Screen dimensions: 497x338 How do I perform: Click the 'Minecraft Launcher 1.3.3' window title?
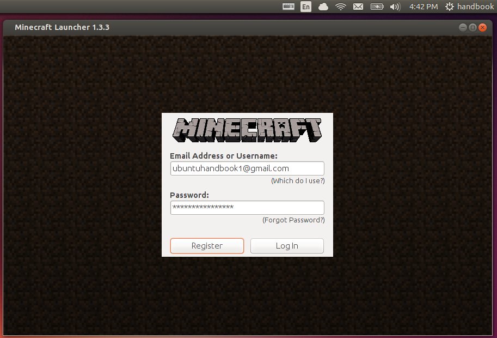[x=62, y=27]
